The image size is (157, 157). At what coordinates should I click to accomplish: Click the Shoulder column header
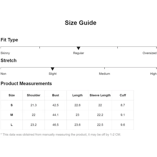(x=33, y=95)
